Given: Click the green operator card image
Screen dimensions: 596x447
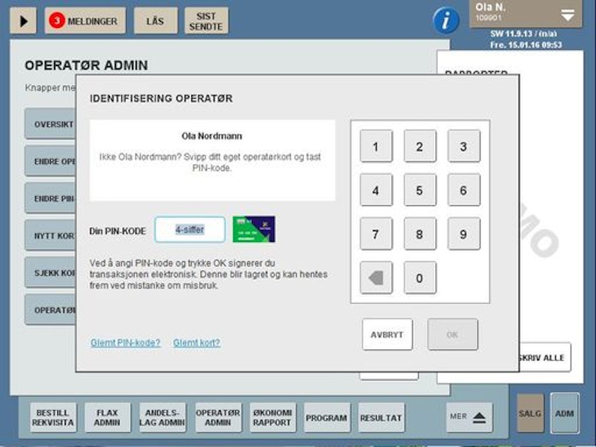Looking at the screenshot, I should (x=254, y=229).
